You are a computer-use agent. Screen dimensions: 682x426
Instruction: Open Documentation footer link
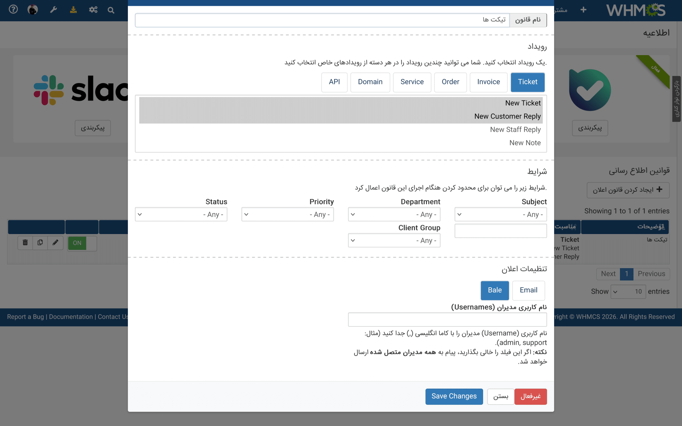pos(71,317)
